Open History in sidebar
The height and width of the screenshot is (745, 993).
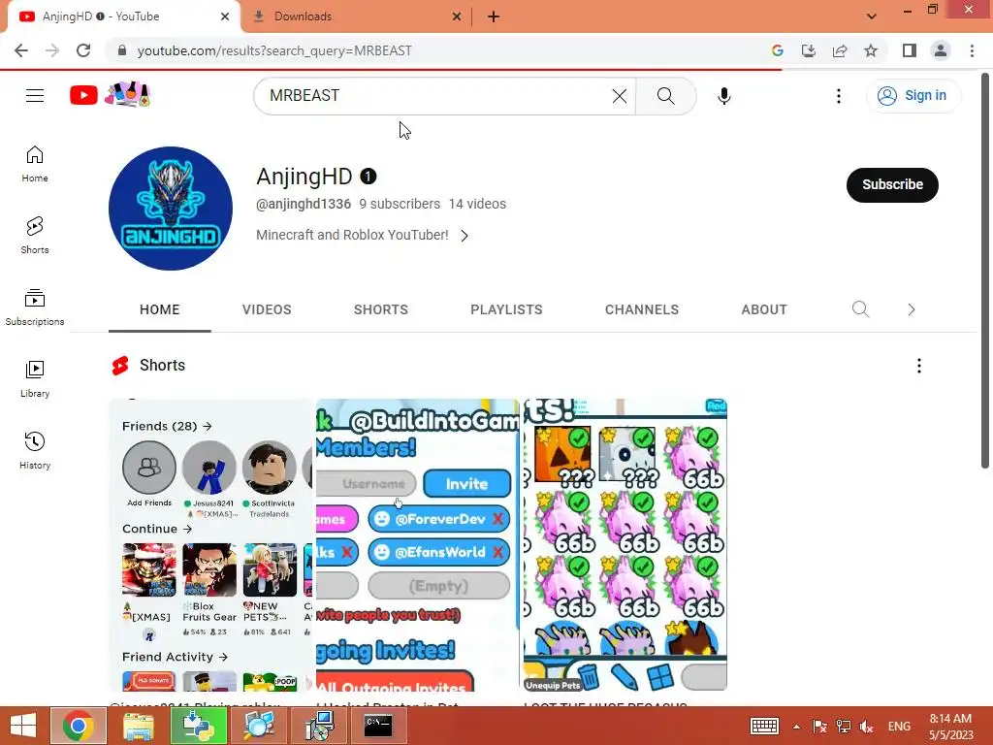pos(35,450)
